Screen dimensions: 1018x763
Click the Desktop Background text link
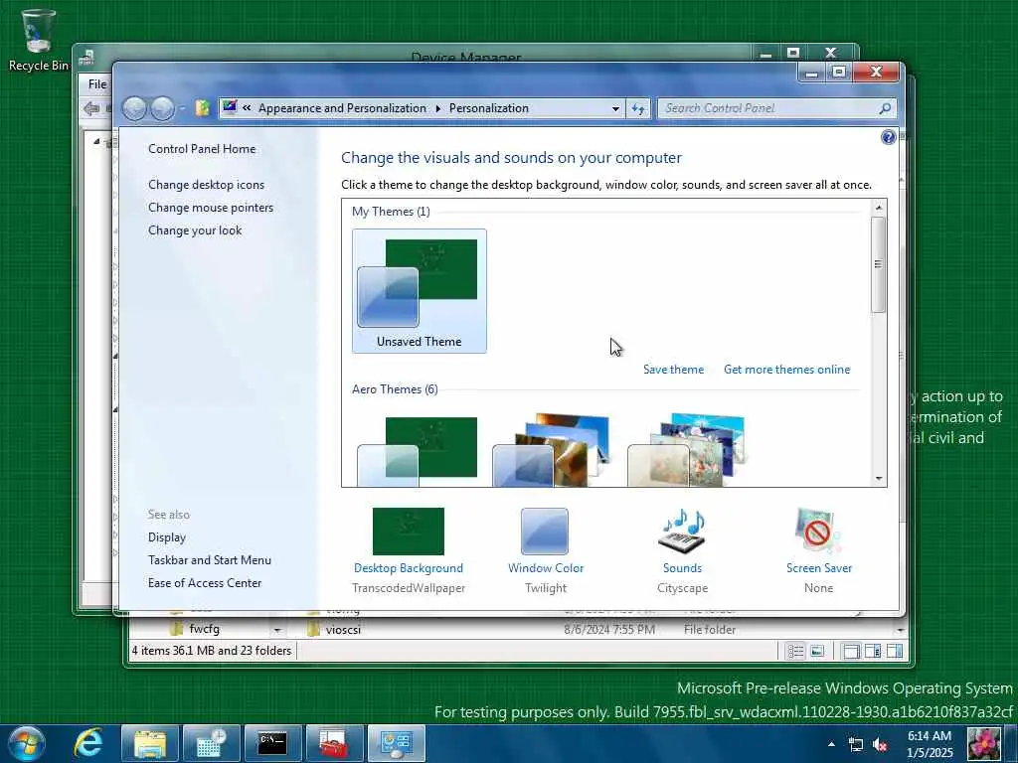409,567
